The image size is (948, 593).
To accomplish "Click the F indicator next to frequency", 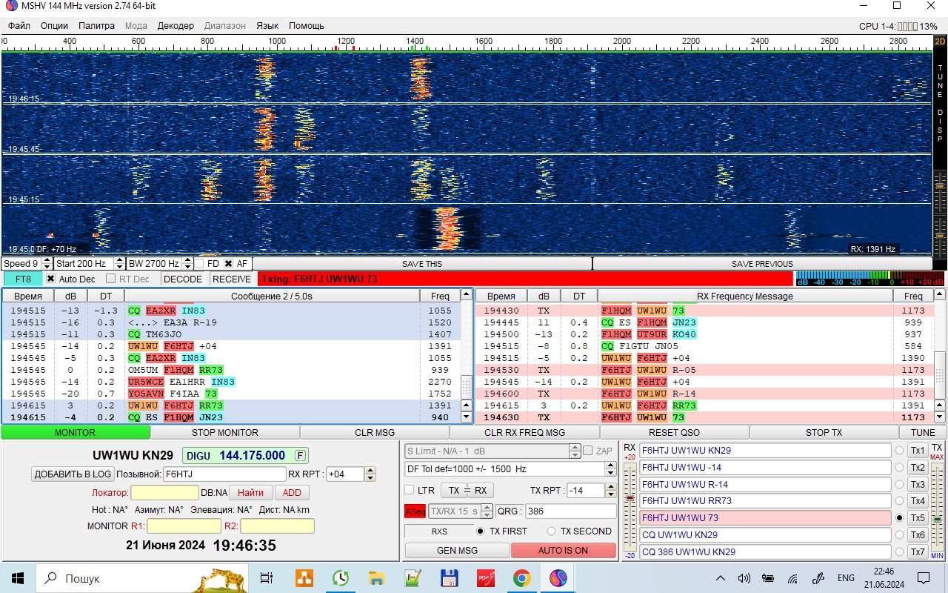I will pos(300,455).
